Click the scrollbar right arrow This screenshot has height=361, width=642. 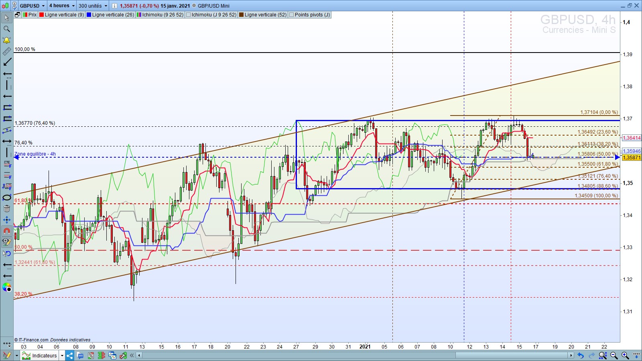click(571, 355)
